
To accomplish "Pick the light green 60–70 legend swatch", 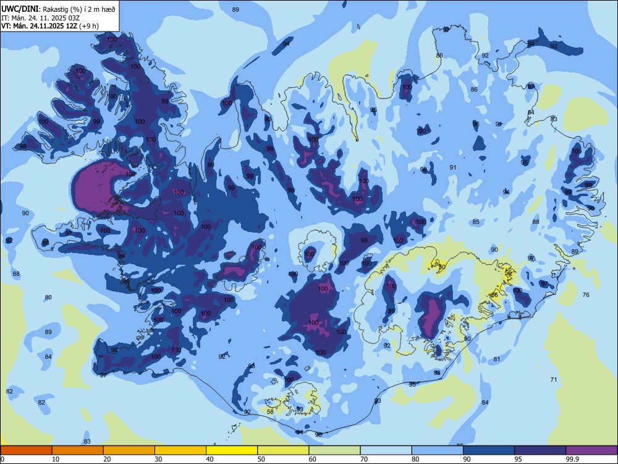I will [334, 450].
